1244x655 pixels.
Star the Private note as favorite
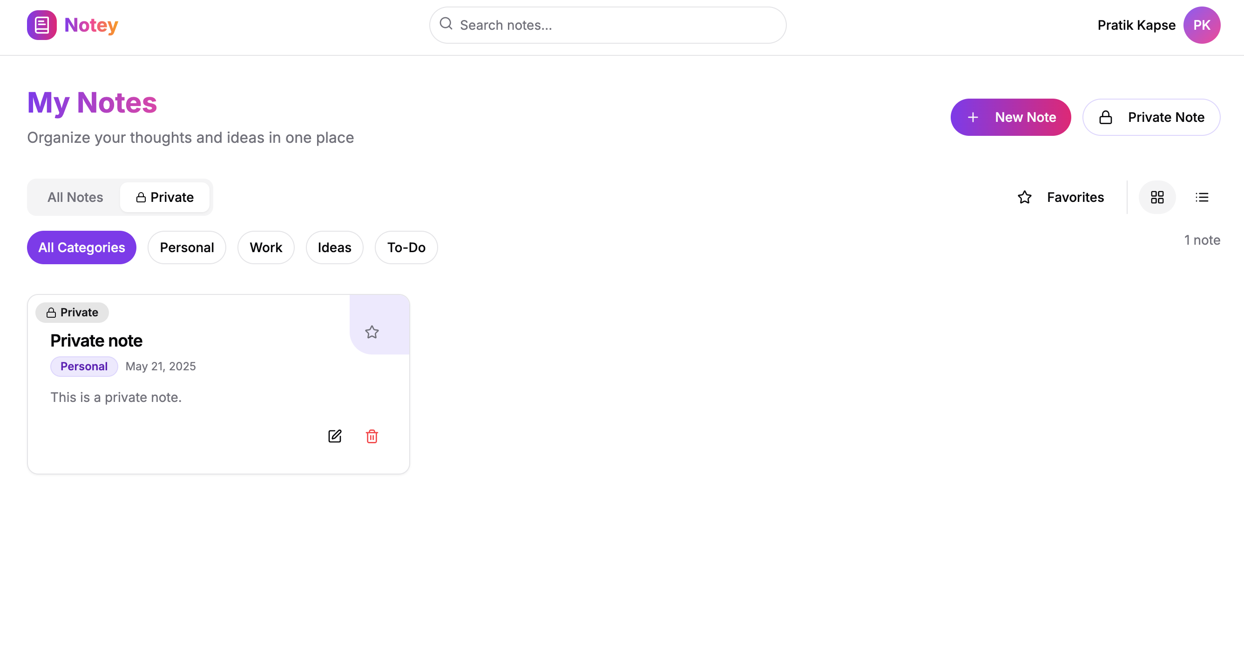tap(372, 332)
